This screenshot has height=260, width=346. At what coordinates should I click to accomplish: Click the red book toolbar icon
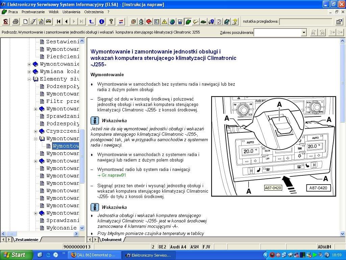tap(149, 21)
